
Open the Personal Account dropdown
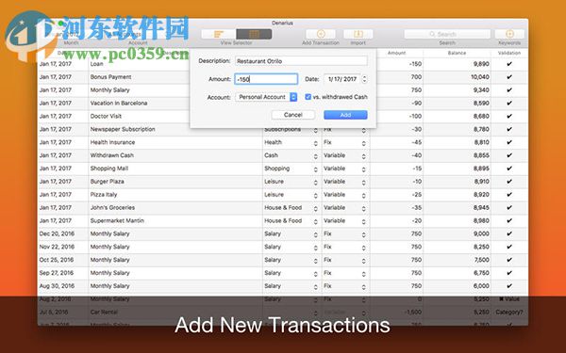pos(266,97)
